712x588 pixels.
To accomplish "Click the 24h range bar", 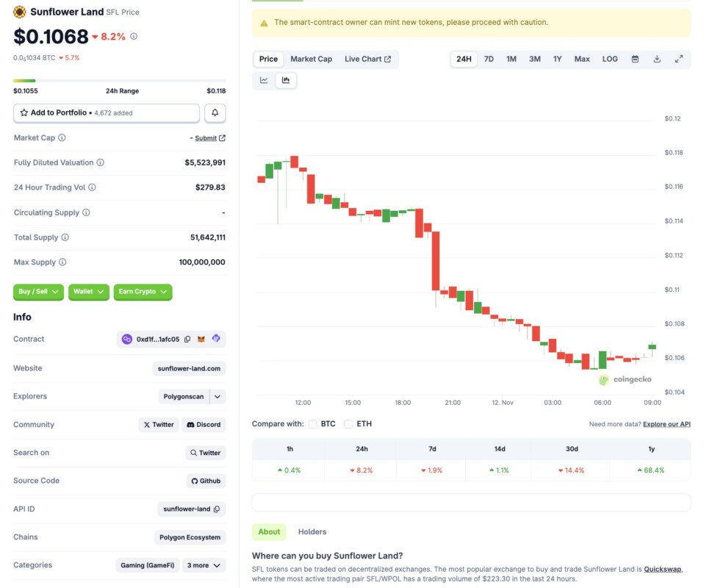I will [x=118, y=81].
